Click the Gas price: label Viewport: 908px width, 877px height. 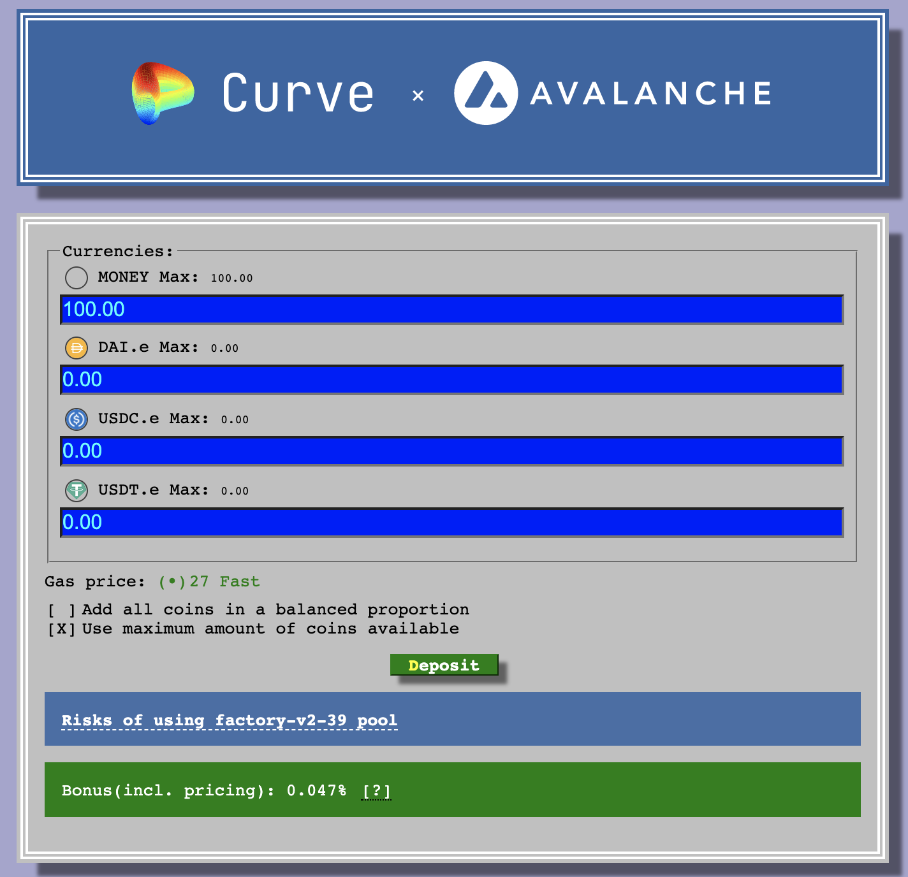[95, 581]
